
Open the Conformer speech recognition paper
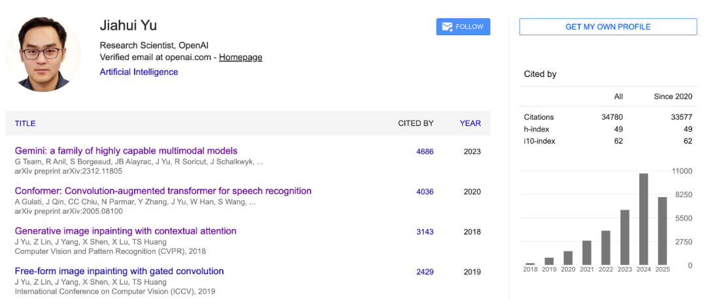click(x=163, y=191)
